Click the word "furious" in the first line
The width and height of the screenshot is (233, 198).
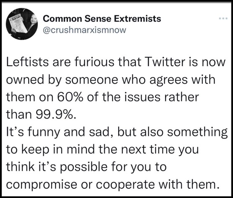click(94, 62)
